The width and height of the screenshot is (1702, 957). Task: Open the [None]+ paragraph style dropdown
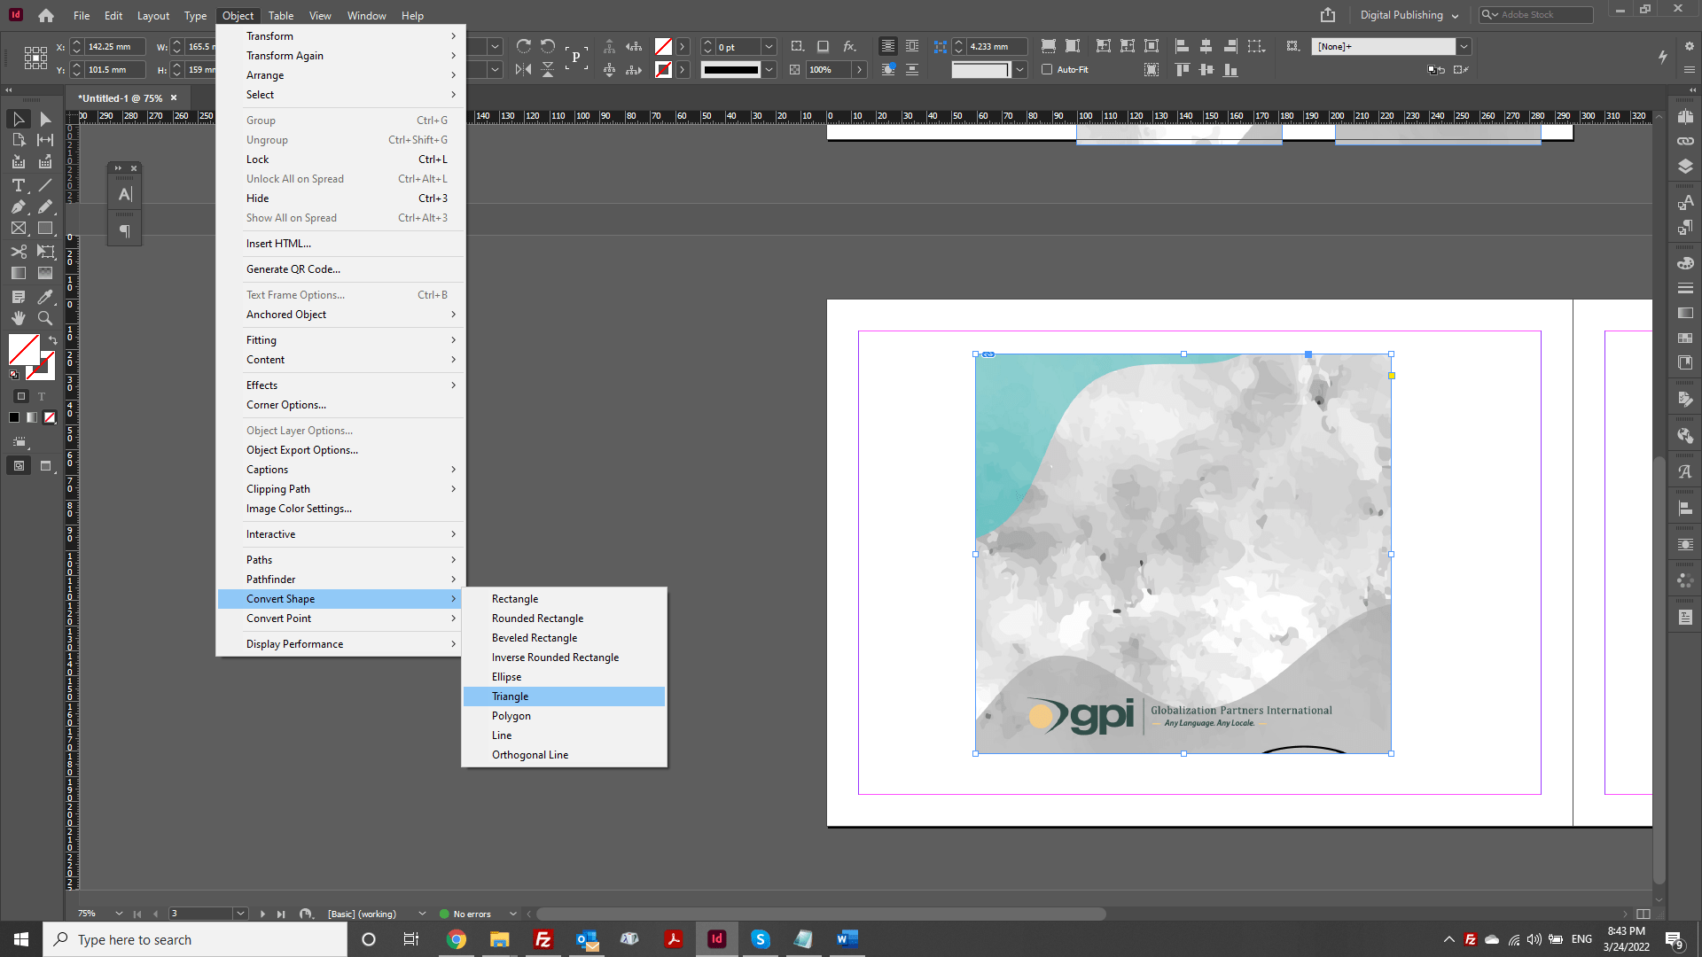pyautogui.click(x=1464, y=46)
